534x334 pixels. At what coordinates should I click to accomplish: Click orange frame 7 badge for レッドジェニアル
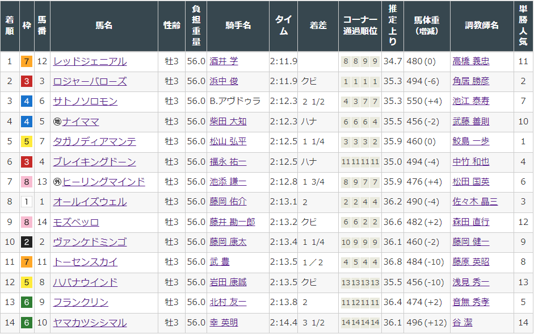point(27,62)
